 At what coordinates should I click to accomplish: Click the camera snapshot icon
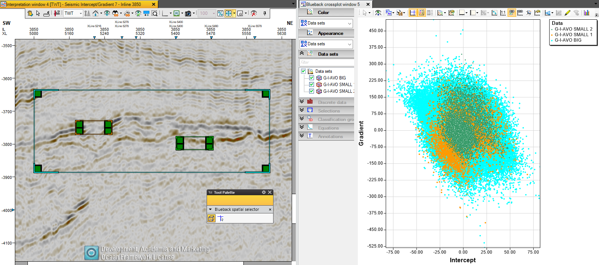pos(188,13)
